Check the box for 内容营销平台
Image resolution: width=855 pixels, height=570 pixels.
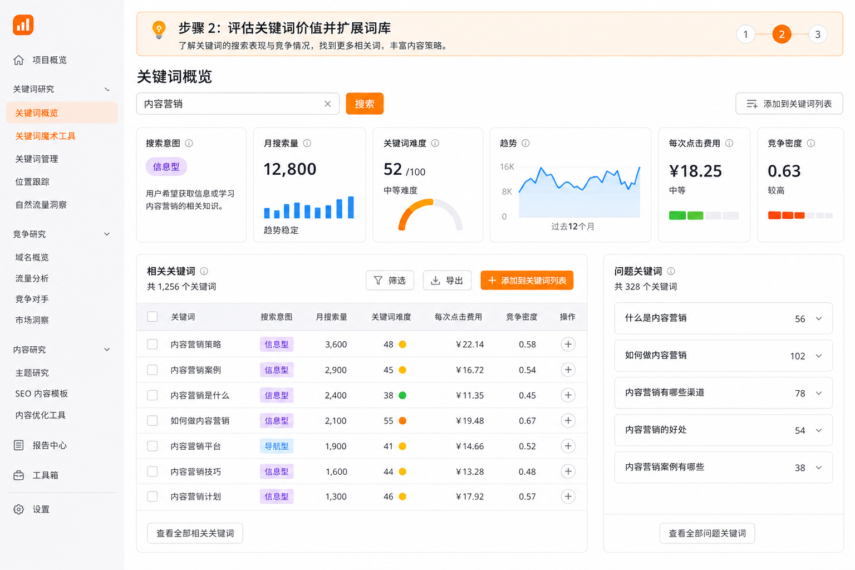point(153,446)
